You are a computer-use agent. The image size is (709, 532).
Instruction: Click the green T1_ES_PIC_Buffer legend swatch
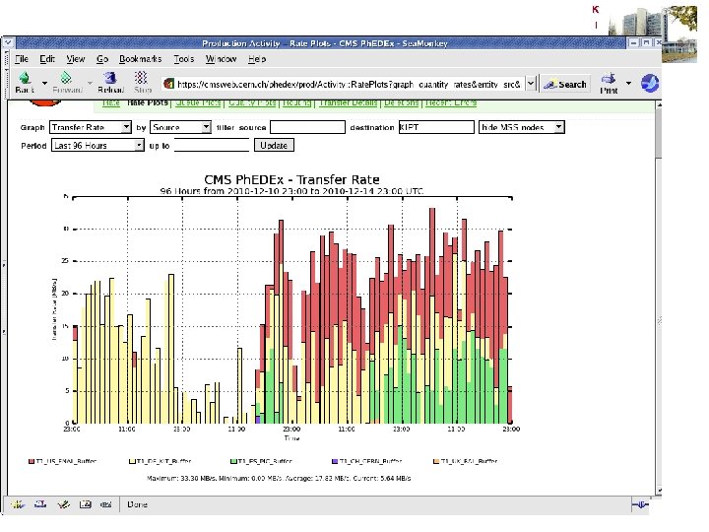click(x=233, y=461)
